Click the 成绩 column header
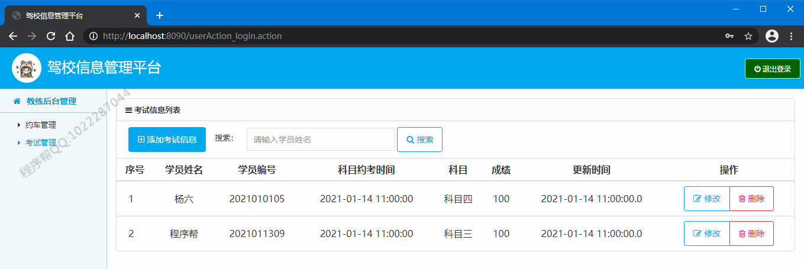Image resolution: width=804 pixels, height=269 pixels. (501, 170)
